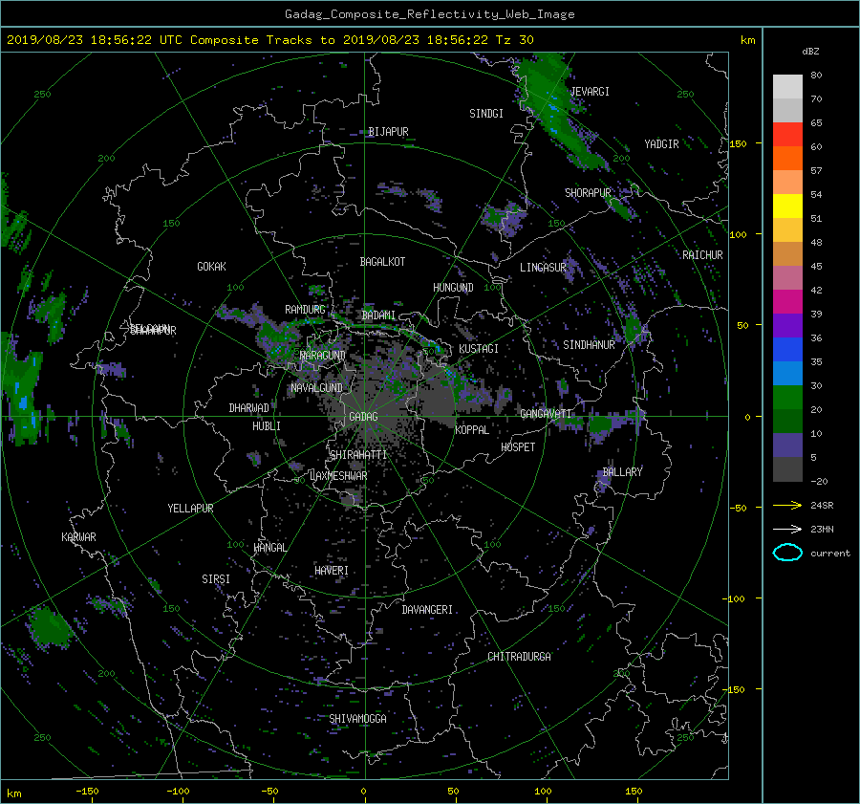860x804 pixels.
Task: Click the GOKAK city label
Action: click(x=211, y=267)
